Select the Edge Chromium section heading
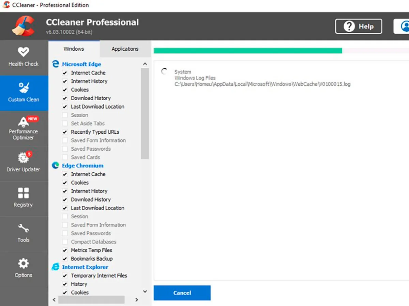Screen dimensions: 409x306 82,166
